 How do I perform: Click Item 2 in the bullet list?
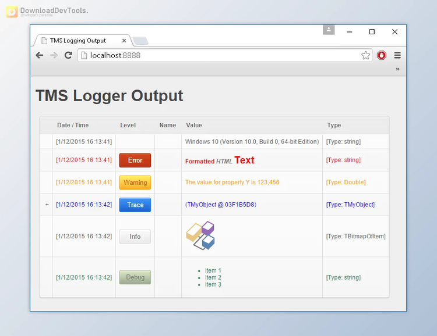[x=213, y=277]
